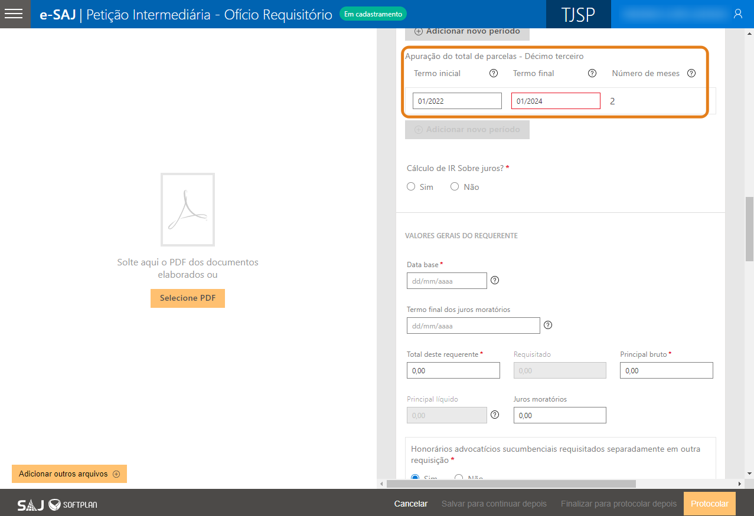Select Não for Cálculo de IR

point(455,187)
